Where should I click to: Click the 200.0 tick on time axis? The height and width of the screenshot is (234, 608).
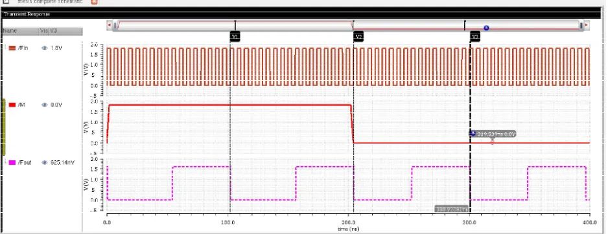[x=349, y=223]
